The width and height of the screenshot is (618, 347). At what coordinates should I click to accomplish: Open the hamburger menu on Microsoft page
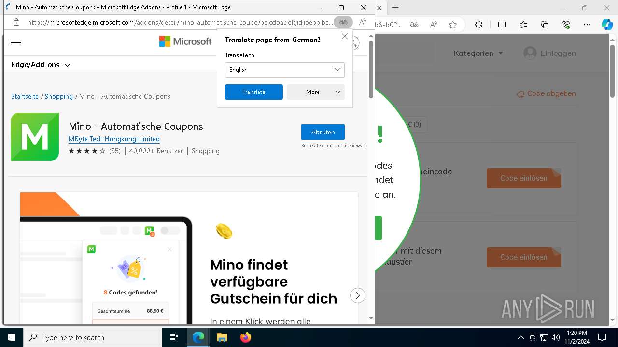point(16,42)
